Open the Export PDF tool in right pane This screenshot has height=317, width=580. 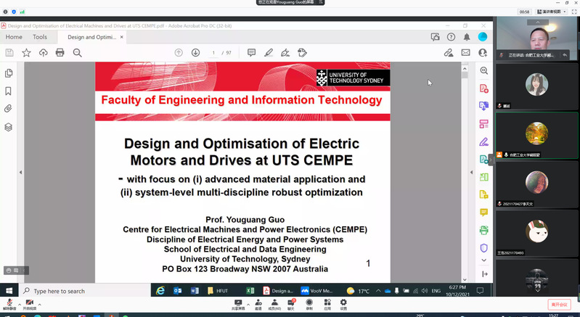(x=484, y=107)
